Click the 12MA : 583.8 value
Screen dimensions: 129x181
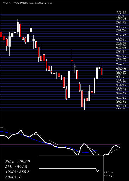tap(17, 172)
